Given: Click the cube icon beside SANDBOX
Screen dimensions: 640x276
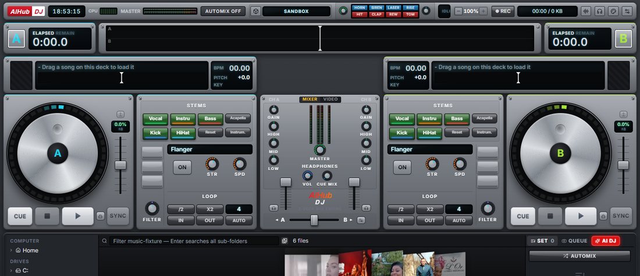Looking at the screenshot, I should 255,11.
